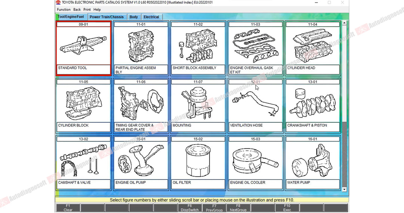Click the STANDARD TOOL caption text

pos(73,68)
